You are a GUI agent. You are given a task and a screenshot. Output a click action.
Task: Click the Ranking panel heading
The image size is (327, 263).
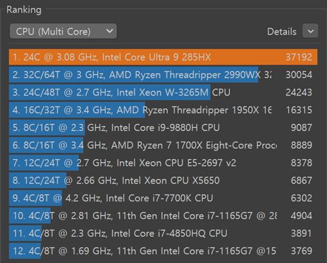(x=24, y=10)
